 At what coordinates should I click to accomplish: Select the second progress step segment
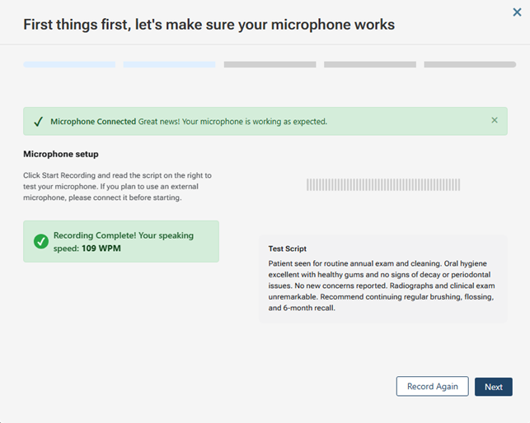[169, 64]
